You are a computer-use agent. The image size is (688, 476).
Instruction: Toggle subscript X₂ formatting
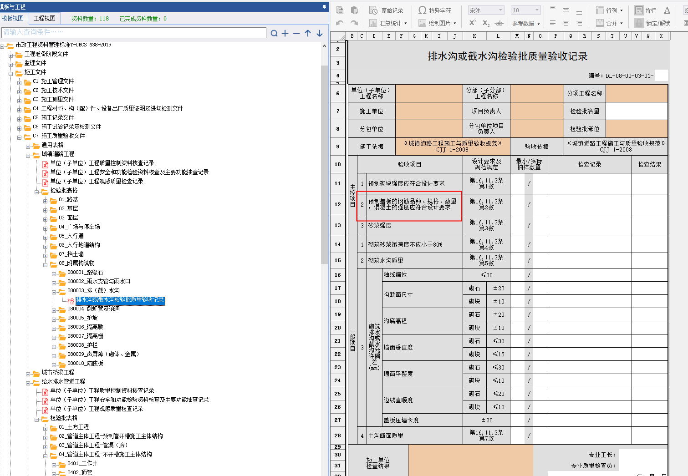(486, 23)
